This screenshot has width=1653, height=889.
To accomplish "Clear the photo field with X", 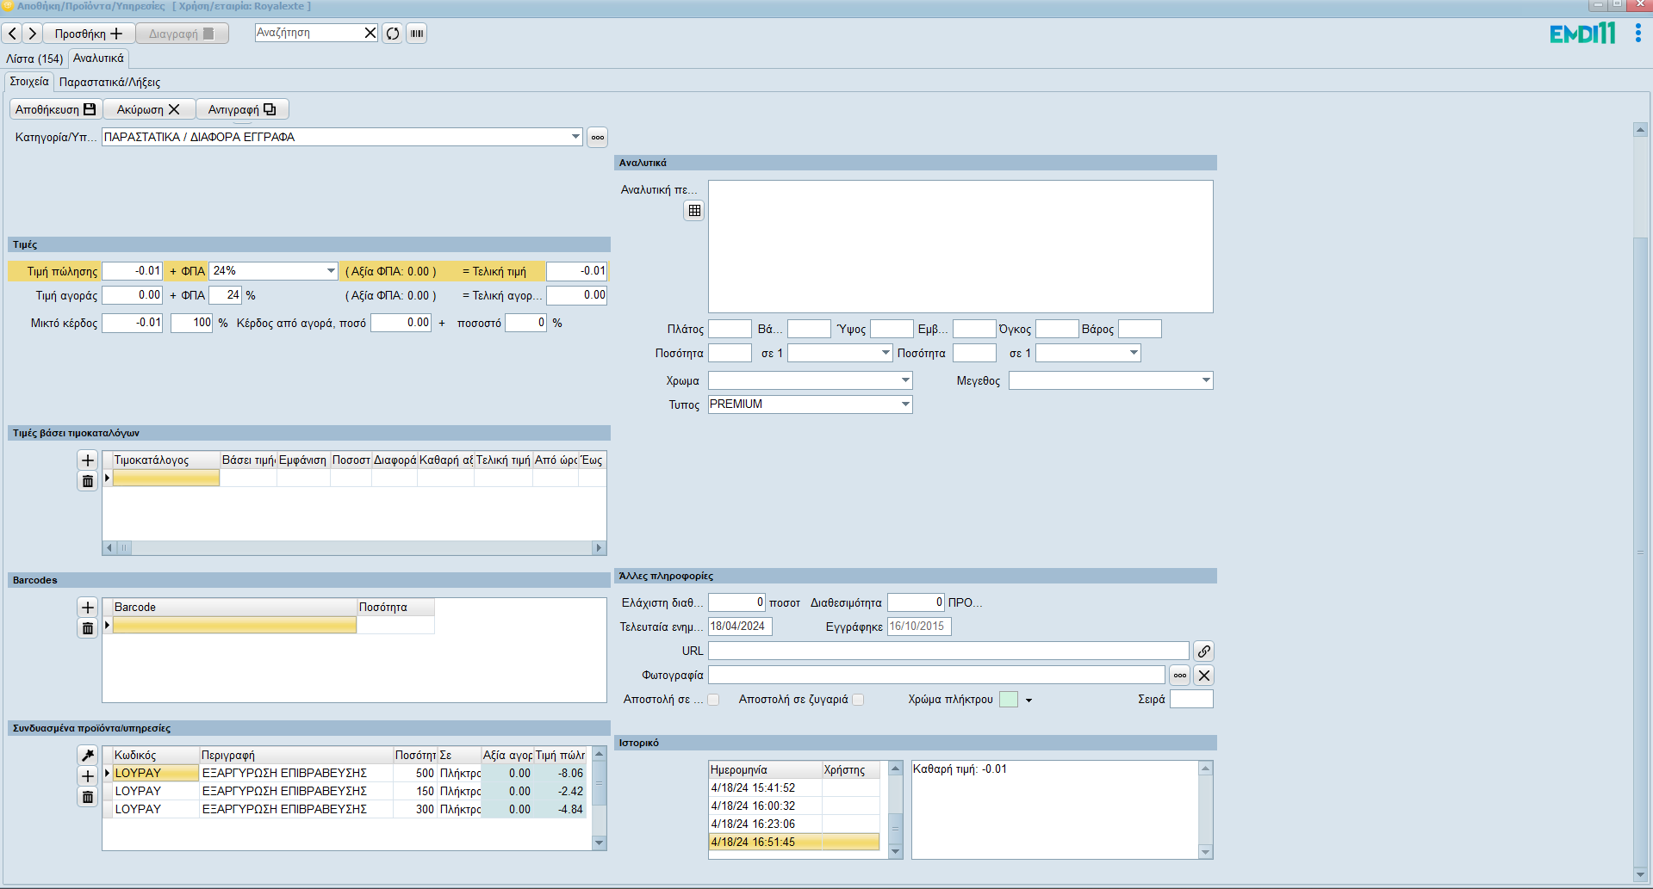I will [1204, 676].
